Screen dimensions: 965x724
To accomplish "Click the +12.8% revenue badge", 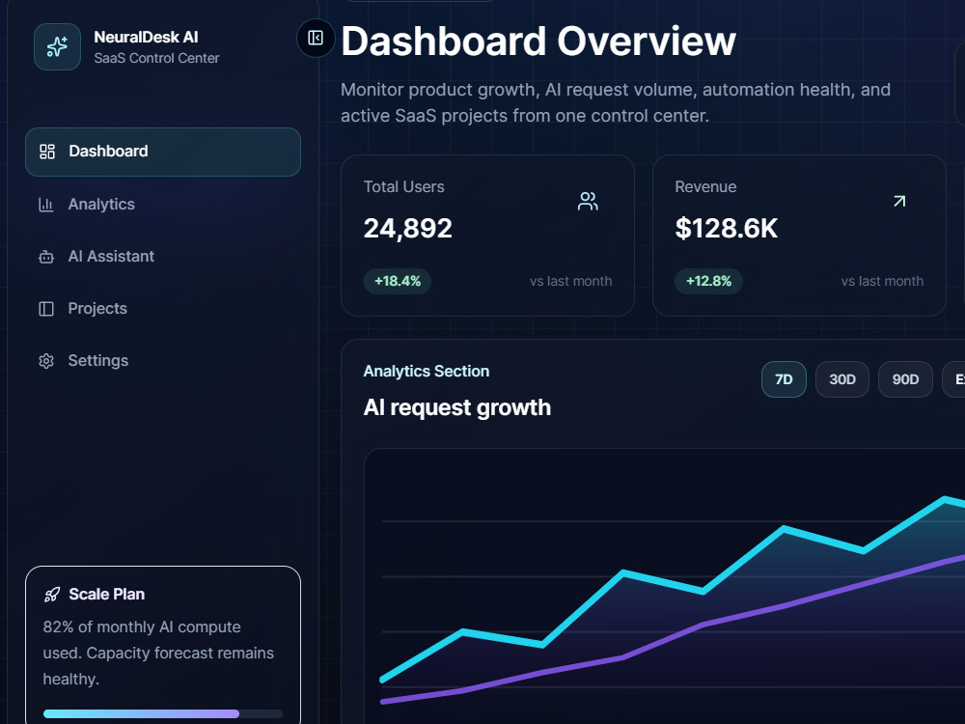I will pos(709,281).
